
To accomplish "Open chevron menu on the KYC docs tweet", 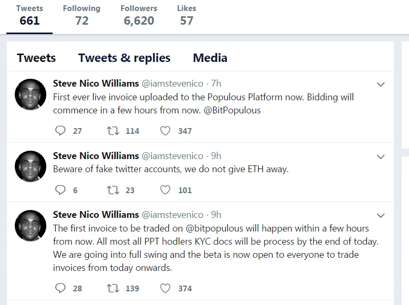I will pyautogui.click(x=381, y=215).
